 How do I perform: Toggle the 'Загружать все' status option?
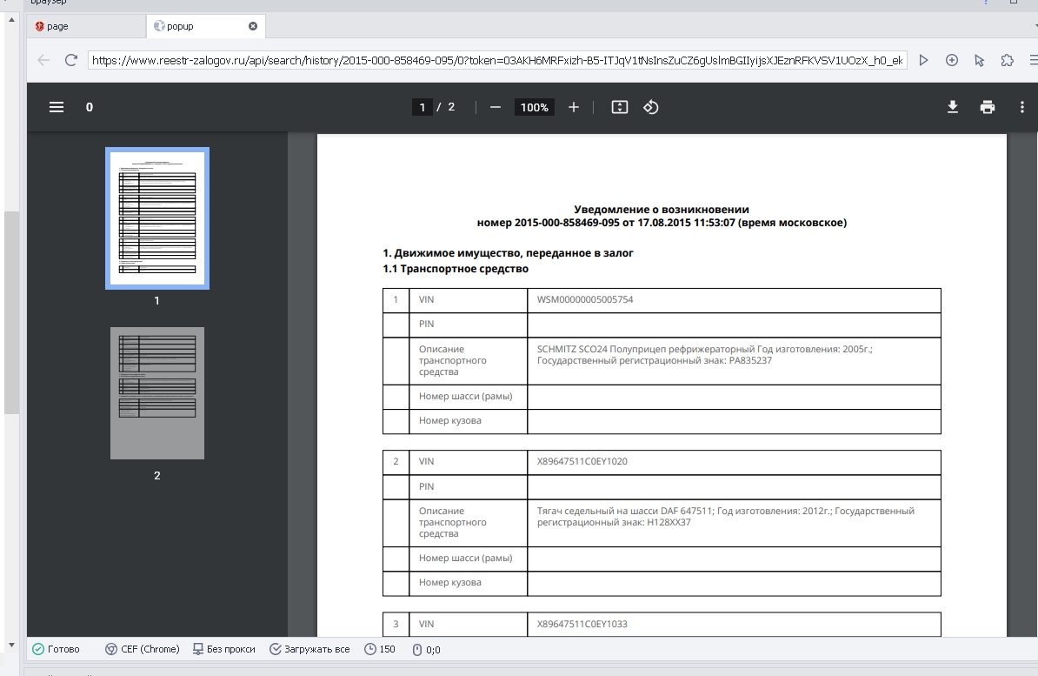309,649
